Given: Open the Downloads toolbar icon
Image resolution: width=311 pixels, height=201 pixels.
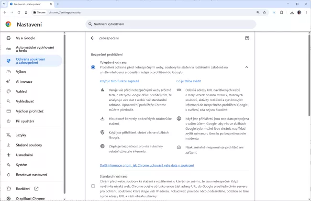Looking at the screenshot, I should point(292,12).
